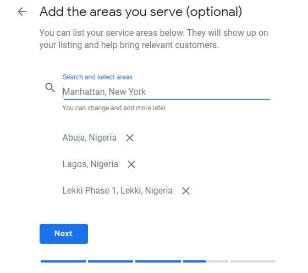This screenshot has width=308, height=273.
Task: Click the 'Search and select areas' label
Action: (97, 77)
